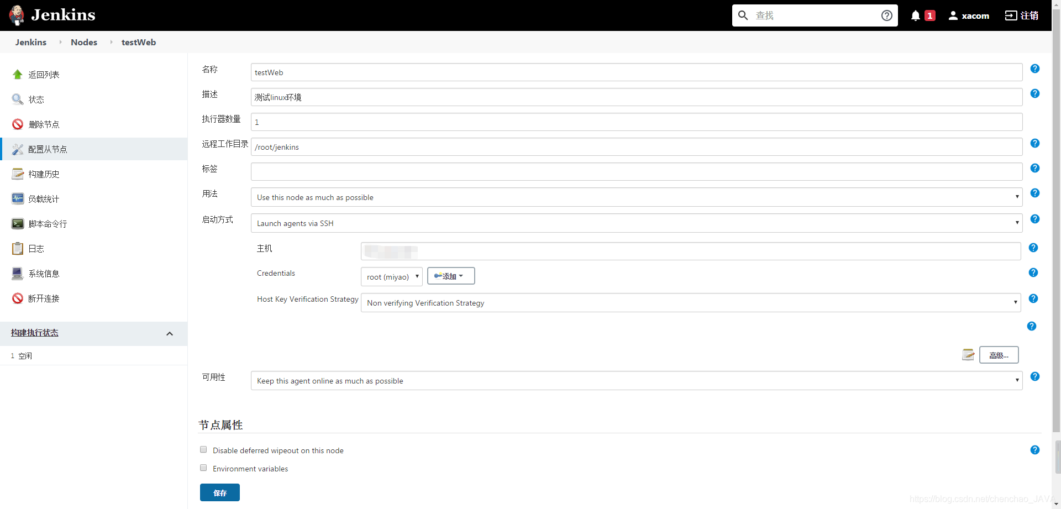Screen dimensions: 1061x509
Task: Open help for 可用性 dropdown
Action: (1035, 376)
